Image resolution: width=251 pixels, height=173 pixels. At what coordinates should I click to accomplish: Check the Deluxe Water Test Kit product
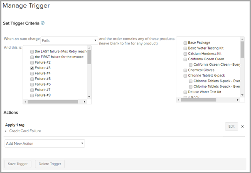coord(185,92)
